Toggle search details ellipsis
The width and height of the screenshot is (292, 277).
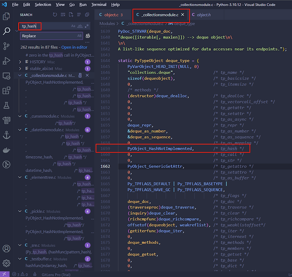point(87,42)
